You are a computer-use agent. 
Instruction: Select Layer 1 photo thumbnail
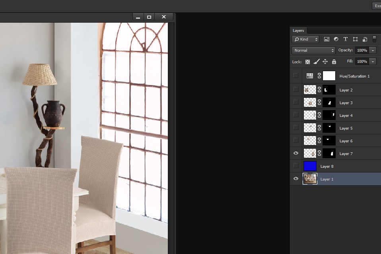[x=310, y=179]
